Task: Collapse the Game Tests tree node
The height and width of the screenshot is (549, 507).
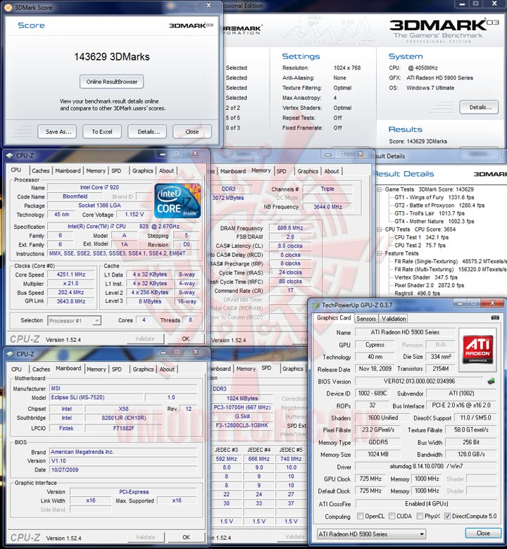Action: point(379,189)
